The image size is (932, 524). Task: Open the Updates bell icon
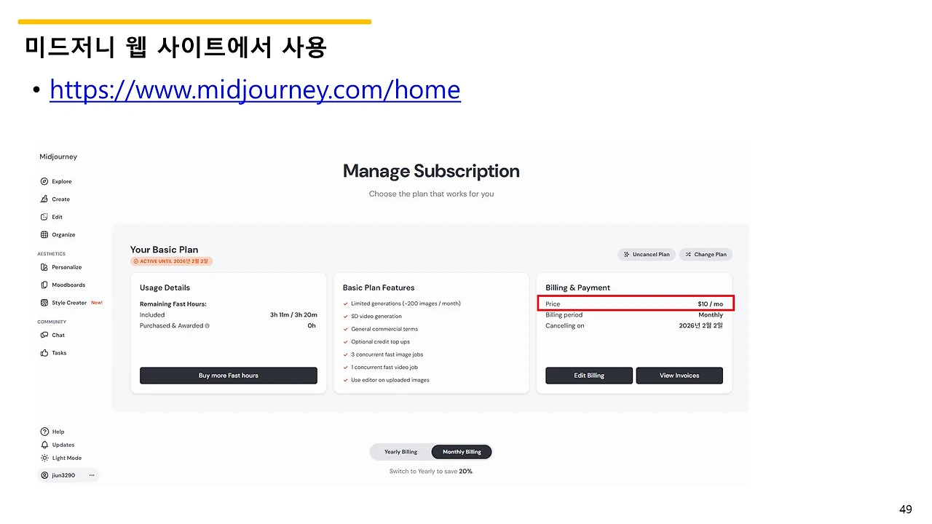44,445
